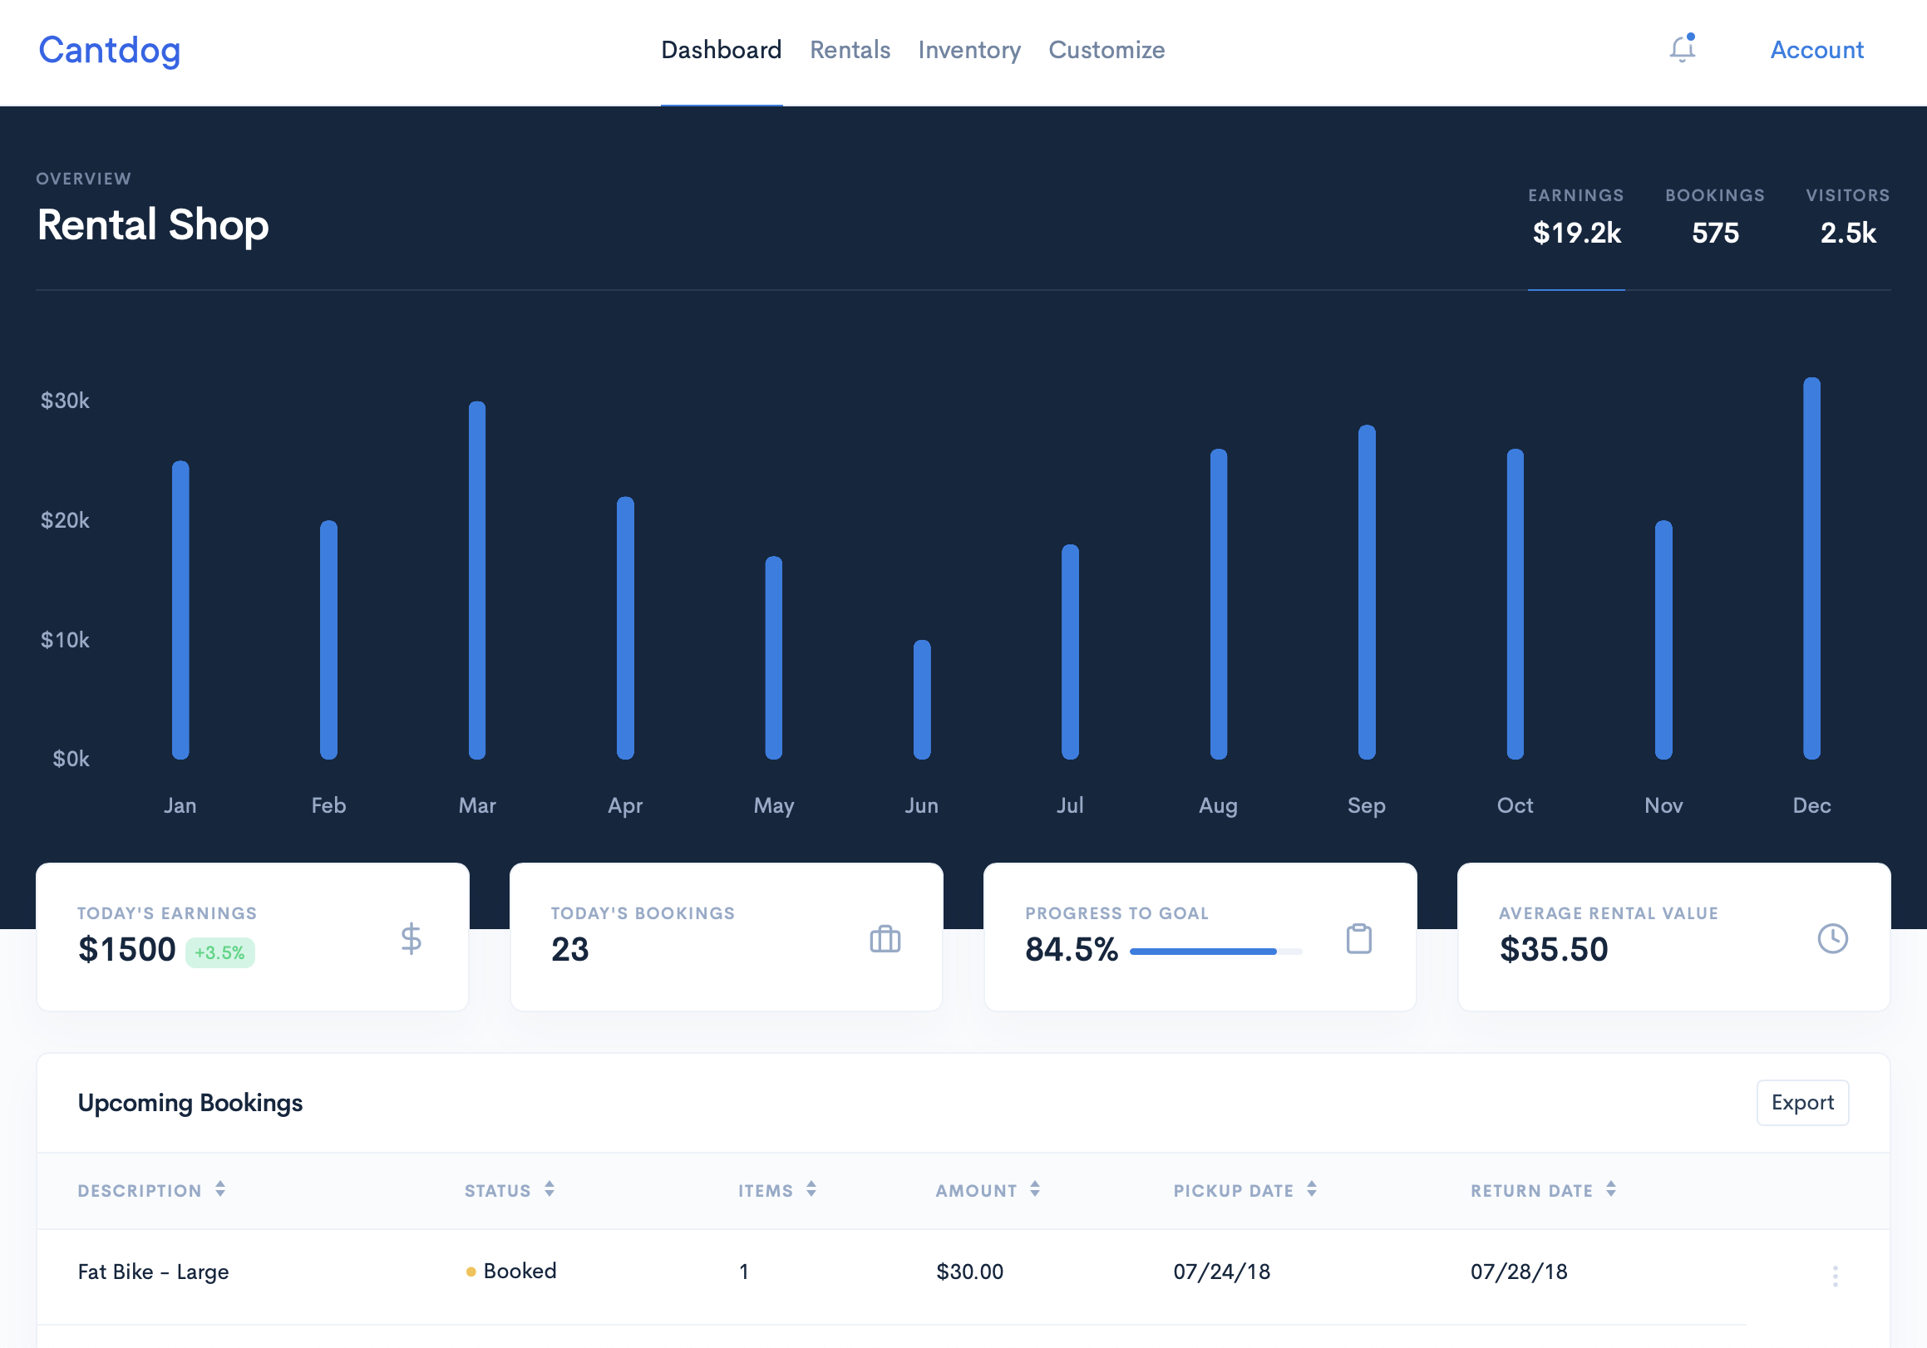Select the Bookings overview metric tab

[x=1715, y=219]
